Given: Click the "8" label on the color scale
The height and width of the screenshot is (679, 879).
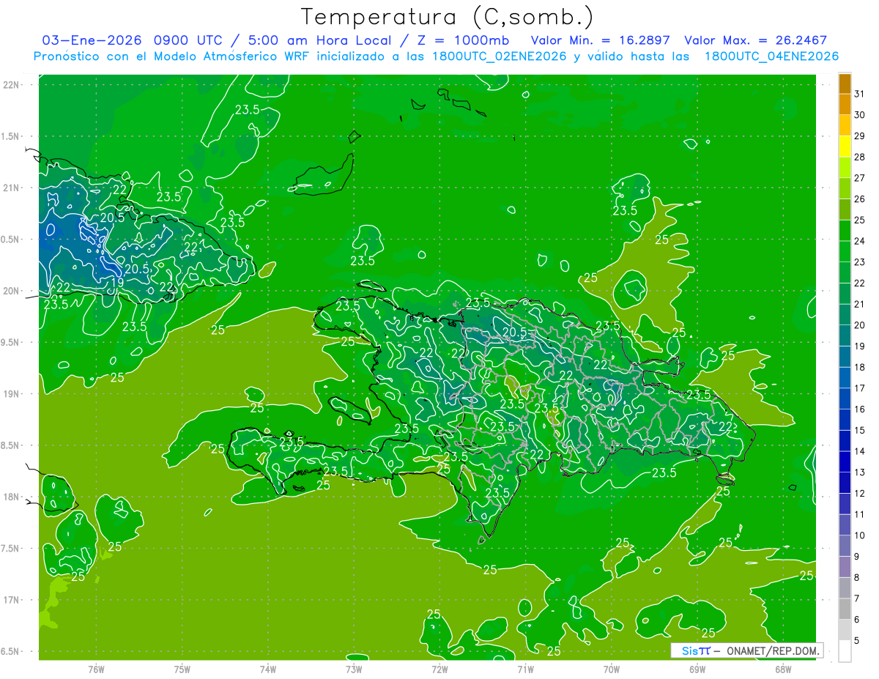Looking at the screenshot, I should tap(857, 577).
